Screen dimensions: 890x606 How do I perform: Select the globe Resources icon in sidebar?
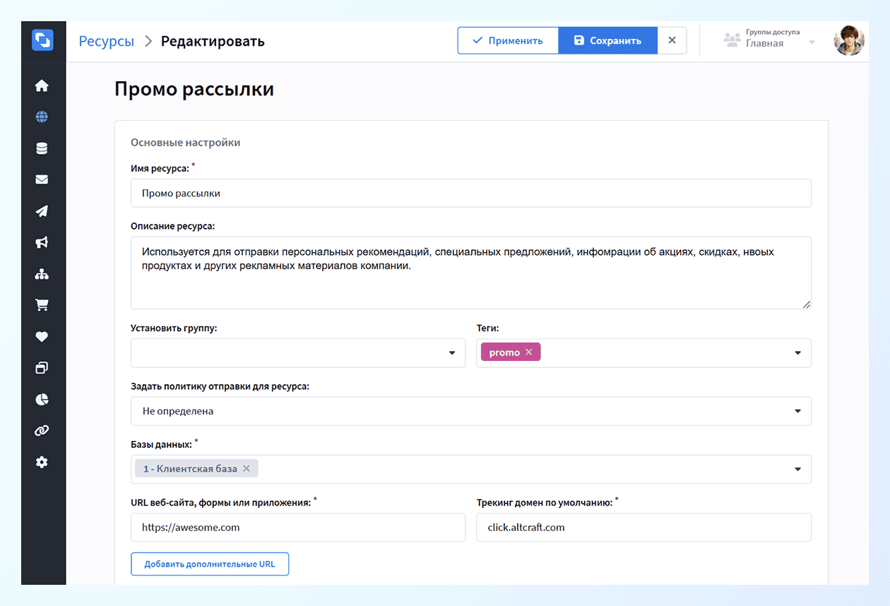coord(42,117)
